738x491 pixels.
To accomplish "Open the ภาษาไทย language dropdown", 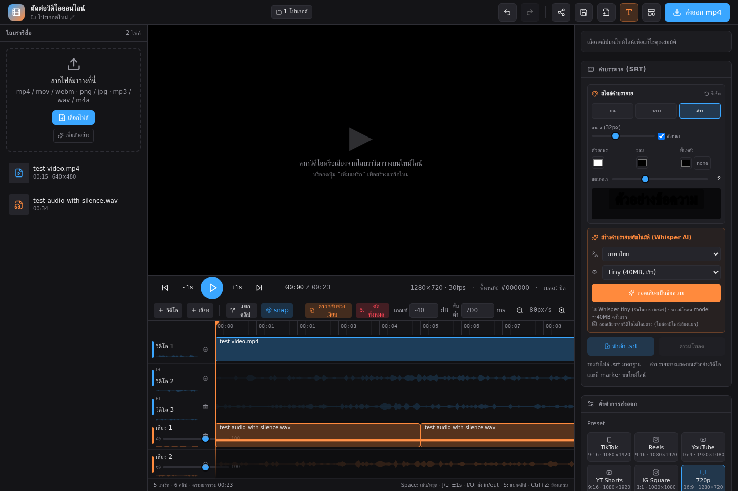I will coord(661,254).
